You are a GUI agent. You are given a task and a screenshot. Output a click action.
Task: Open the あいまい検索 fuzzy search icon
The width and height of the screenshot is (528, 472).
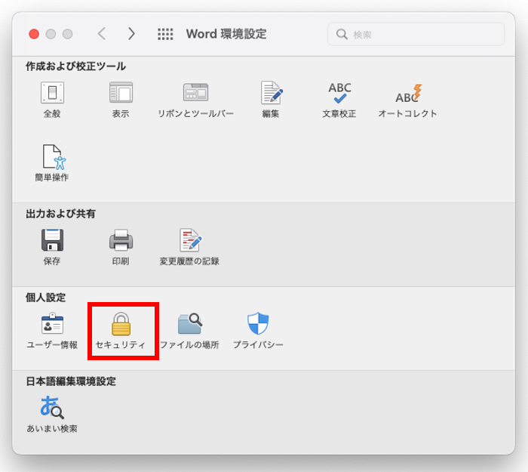click(x=52, y=407)
